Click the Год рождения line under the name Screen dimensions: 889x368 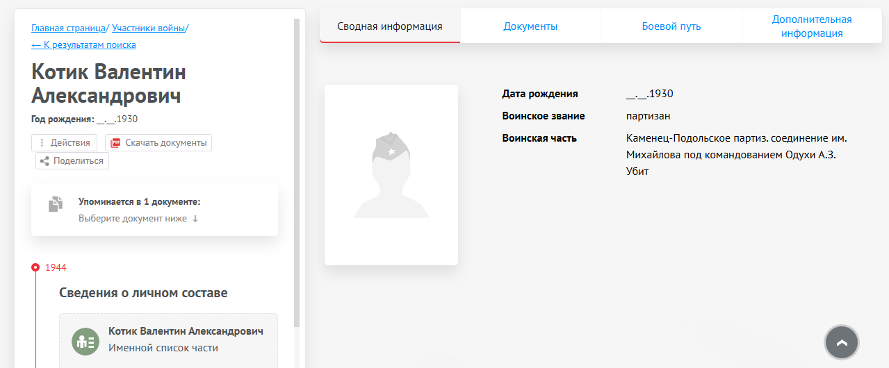click(x=84, y=119)
